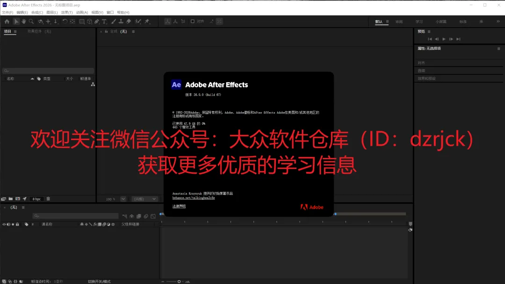Image resolution: width=505 pixels, height=284 pixels.
Task: Click the new folder icon in Project panel
Action: (11, 199)
